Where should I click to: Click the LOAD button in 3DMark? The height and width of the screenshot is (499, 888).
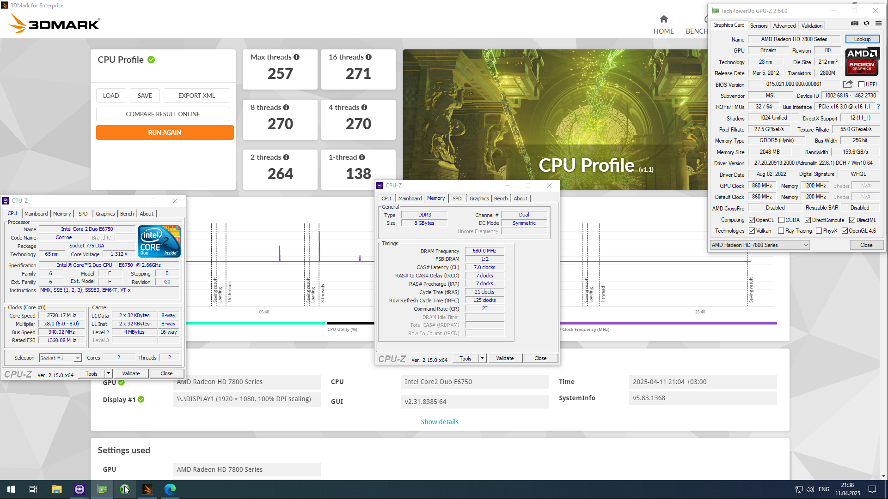pos(111,96)
